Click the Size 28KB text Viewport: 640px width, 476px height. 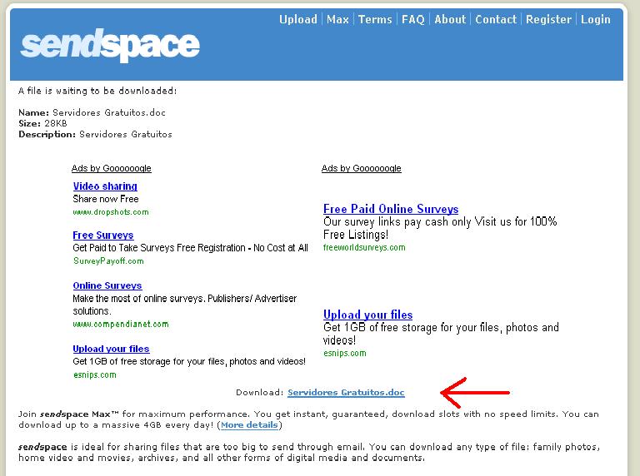tap(42, 123)
